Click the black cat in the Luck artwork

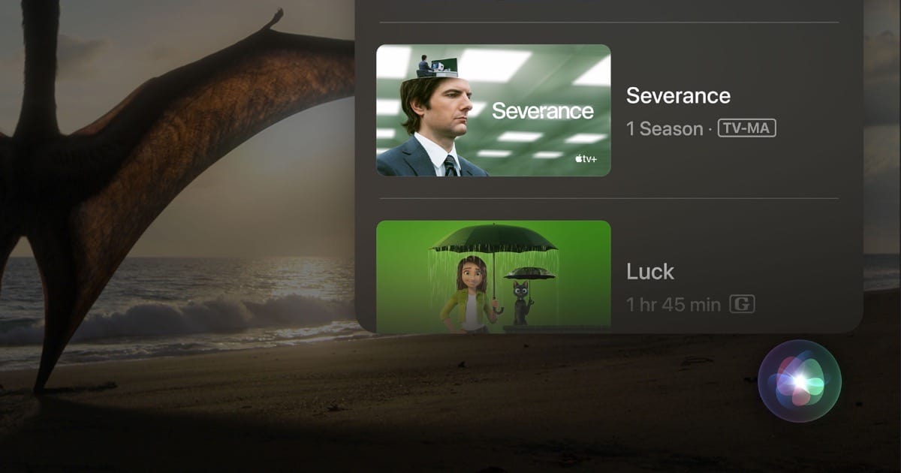(x=521, y=303)
